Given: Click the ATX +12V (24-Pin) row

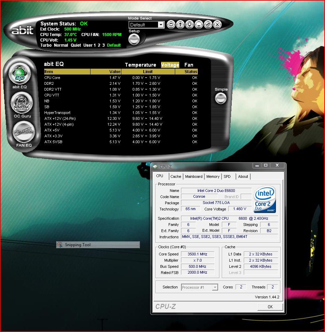Looking at the screenshot, I should tap(121, 118).
